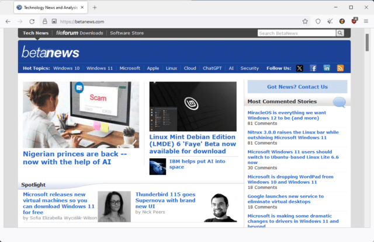Open Thunderbird 115 goes Supernova story
The width and height of the screenshot is (374, 242).
pyautogui.click(x=165, y=201)
